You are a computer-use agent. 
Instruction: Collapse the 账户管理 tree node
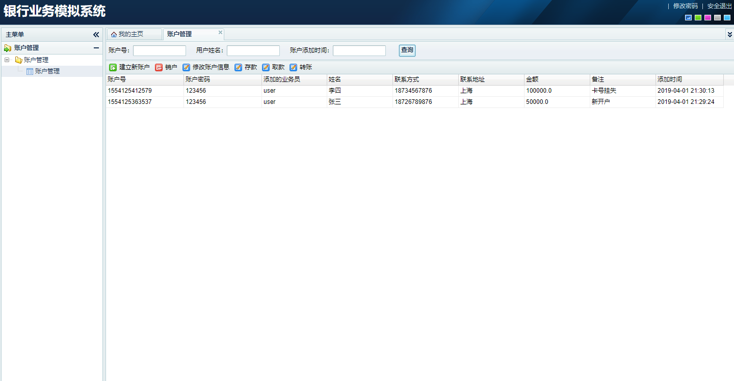click(6, 60)
